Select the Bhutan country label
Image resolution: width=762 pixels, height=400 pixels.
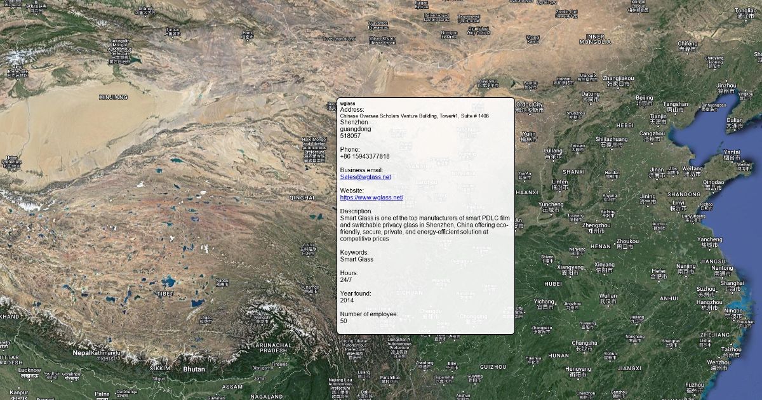pos(194,369)
